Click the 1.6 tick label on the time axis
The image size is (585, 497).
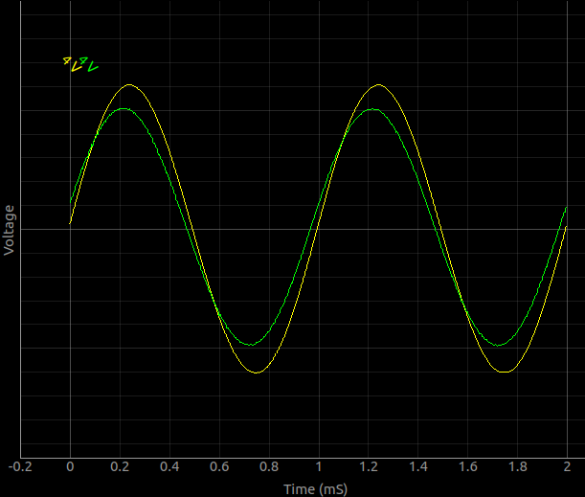[468, 466]
